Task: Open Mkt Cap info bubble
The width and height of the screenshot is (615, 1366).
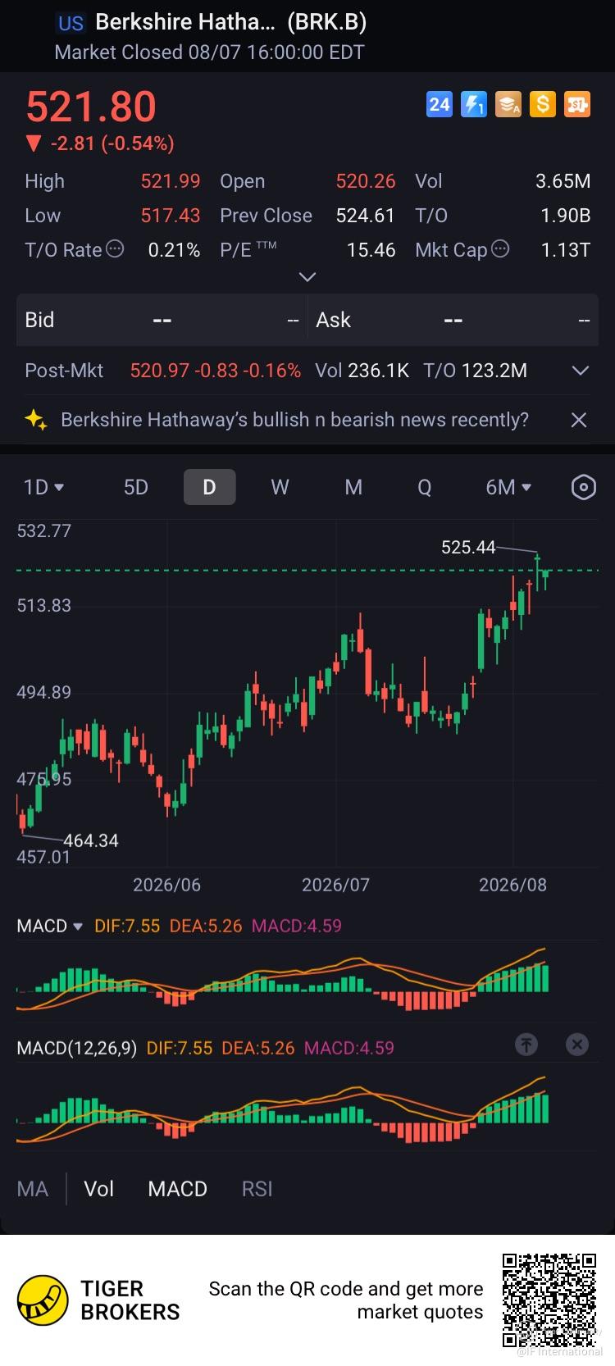Action: [499, 249]
